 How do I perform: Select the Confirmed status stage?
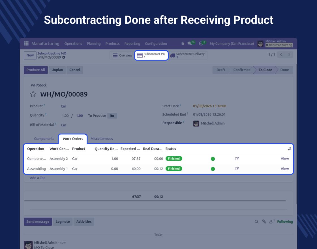pos(242,70)
